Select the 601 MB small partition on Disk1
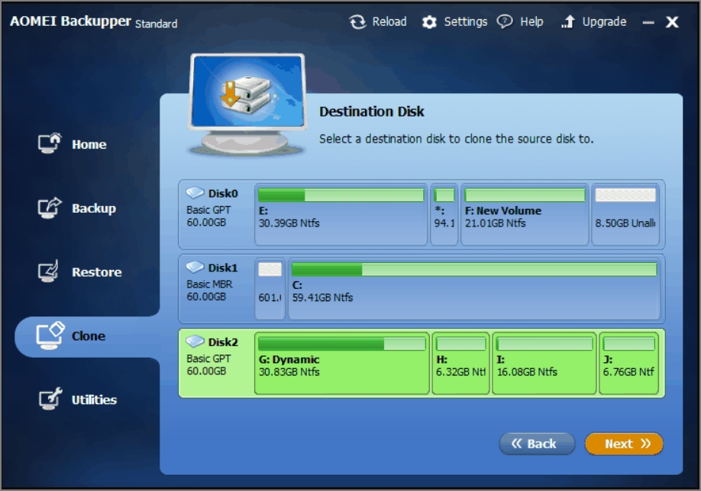 pyautogui.click(x=270, y=289)
